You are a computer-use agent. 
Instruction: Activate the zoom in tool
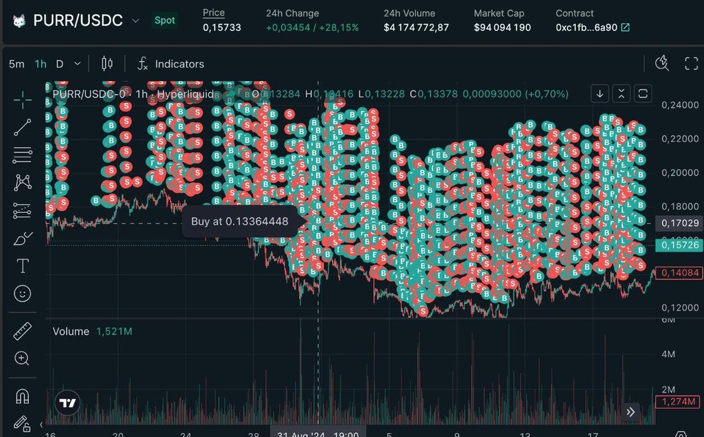[x=22, y=358]
